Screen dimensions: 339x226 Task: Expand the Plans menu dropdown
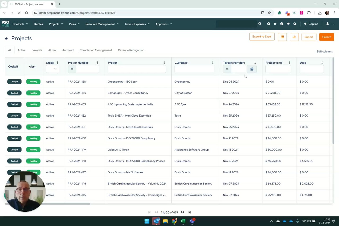tap(74, 24)
